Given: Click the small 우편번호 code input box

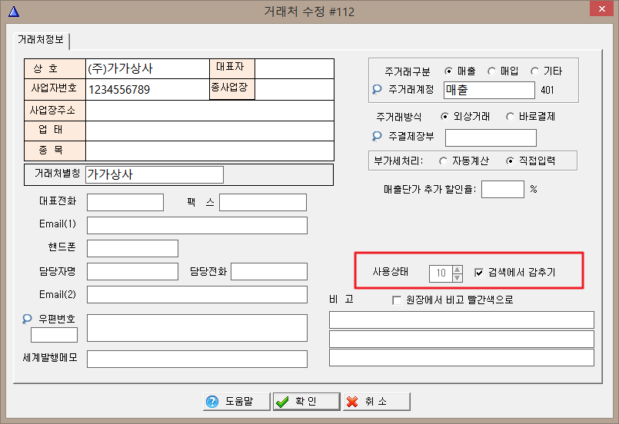Looking at the screenshot, I should (x=54, y=335).
